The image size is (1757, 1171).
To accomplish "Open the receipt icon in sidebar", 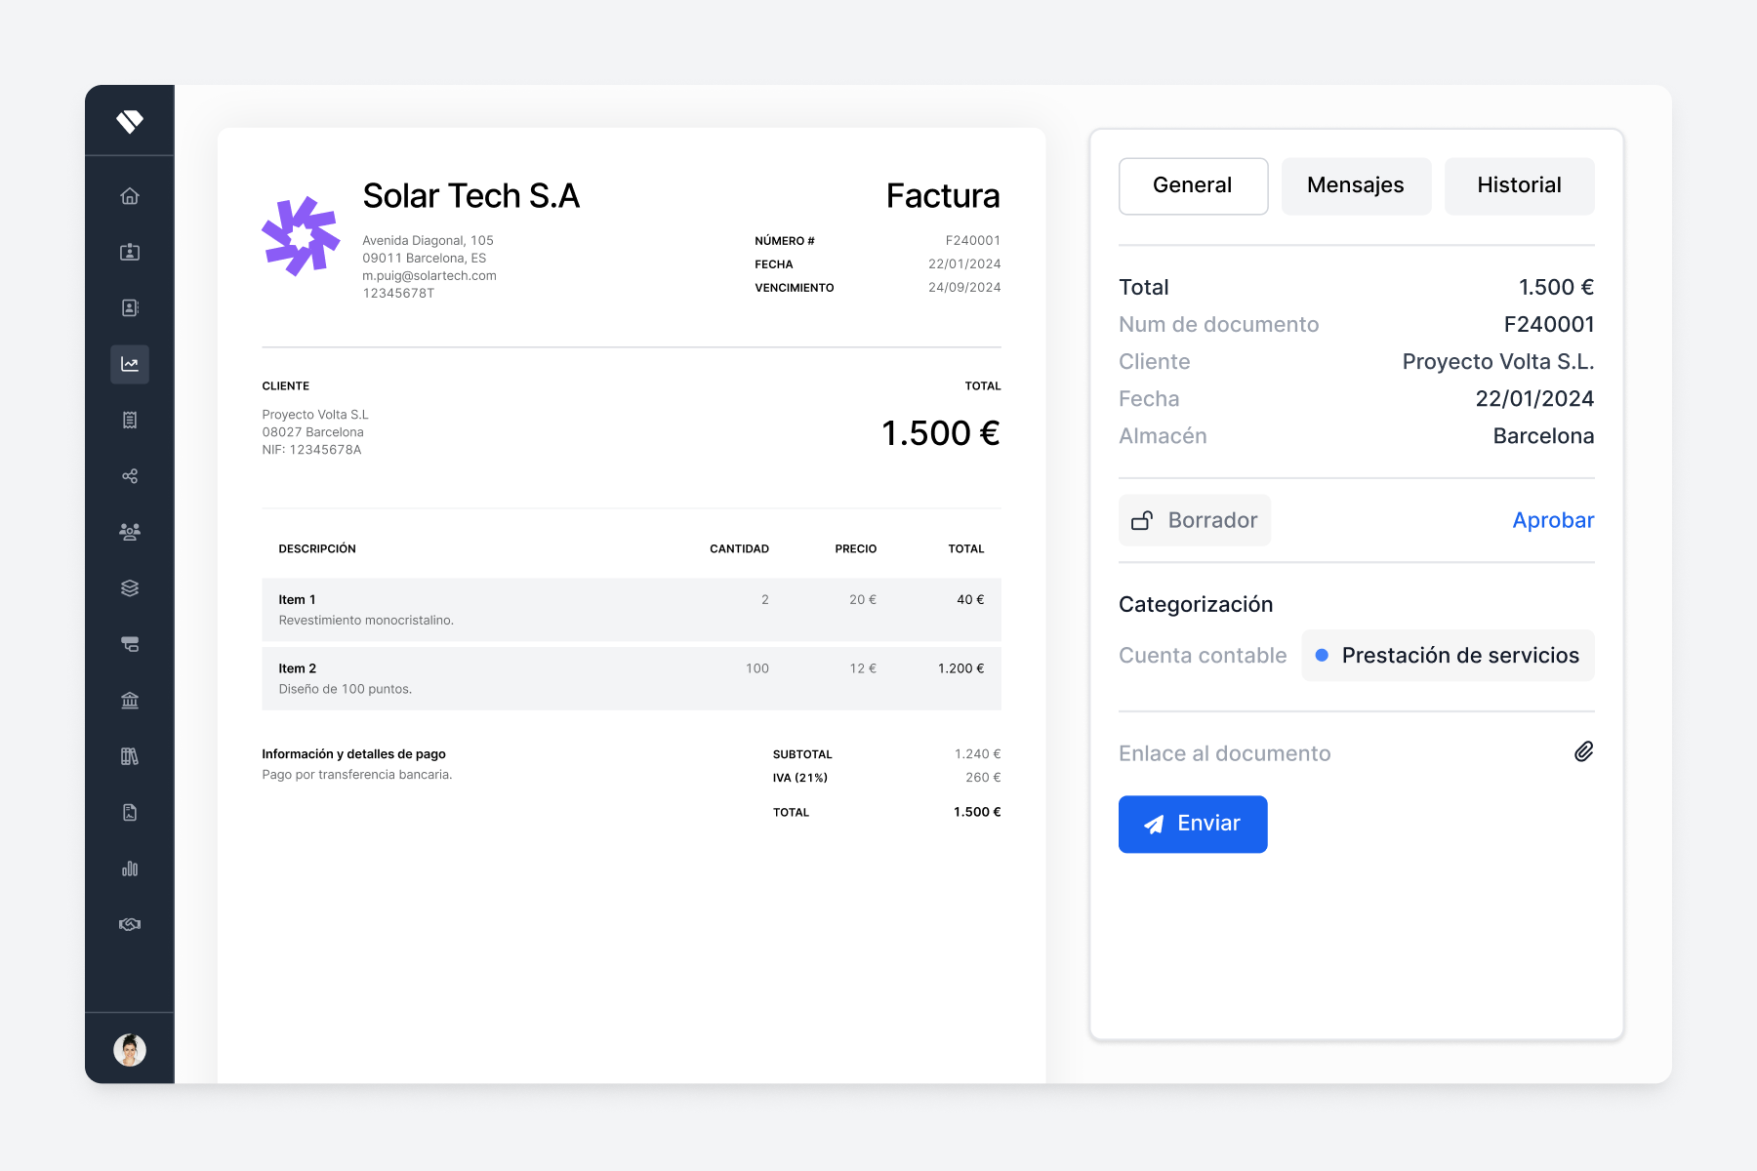I will [x=130, y=420].
